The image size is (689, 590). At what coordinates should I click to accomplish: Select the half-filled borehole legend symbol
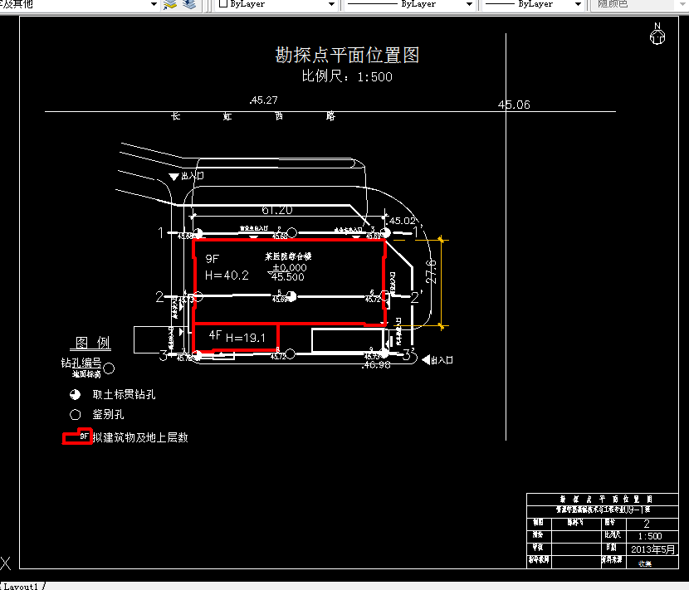[76, 394]
